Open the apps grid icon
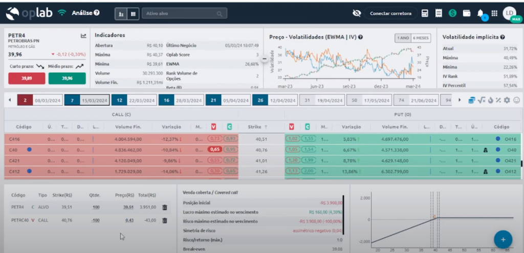524x253 pixels. 494,13
